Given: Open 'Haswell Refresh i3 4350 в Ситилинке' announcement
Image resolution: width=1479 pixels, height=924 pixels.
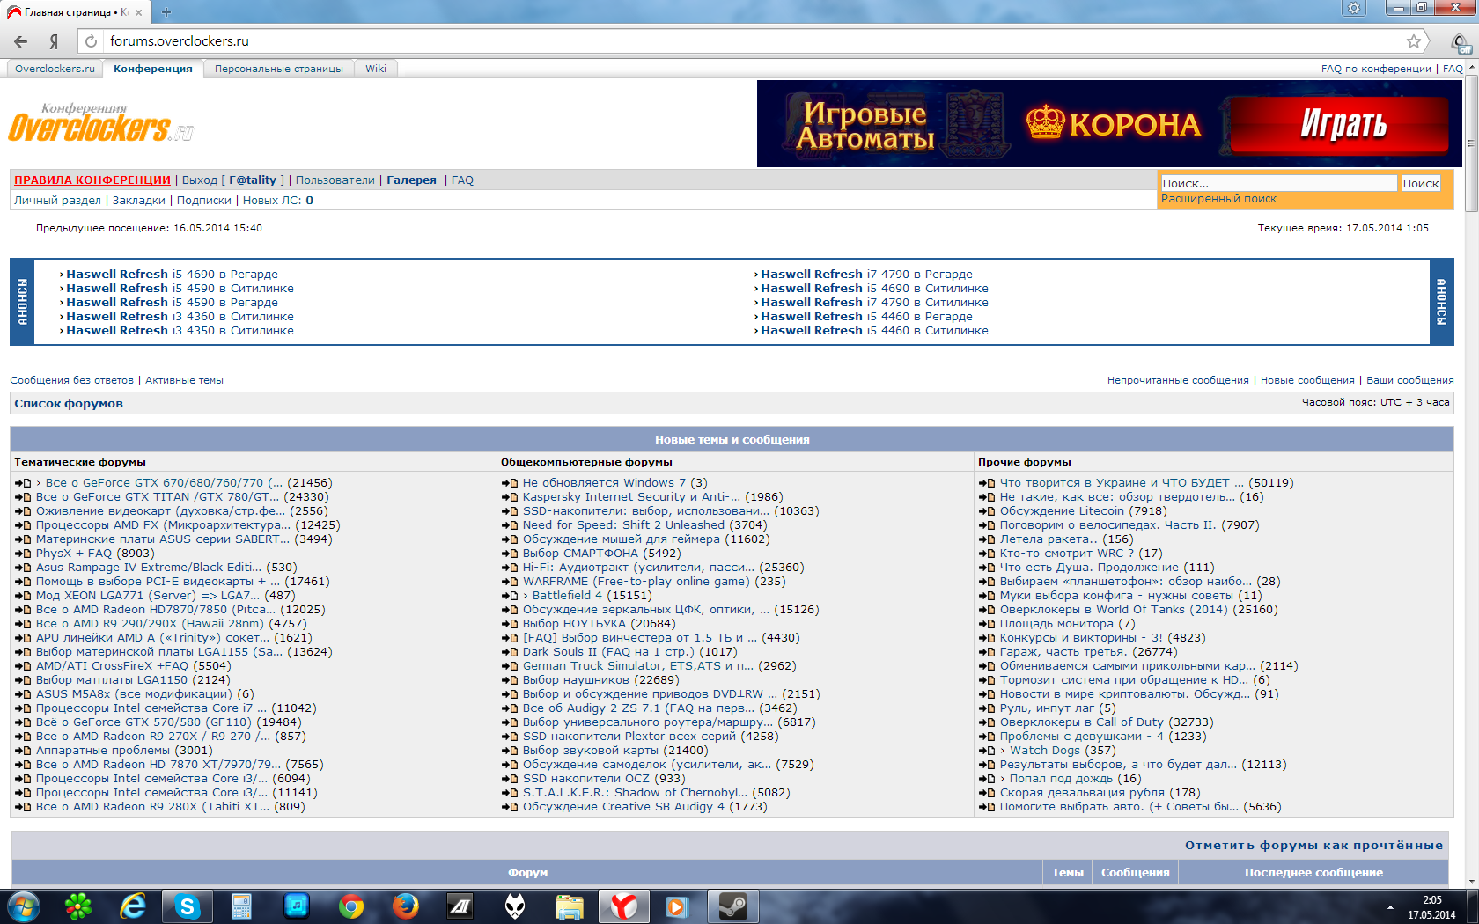Looking at the screenshot, I should pos(180,331).
